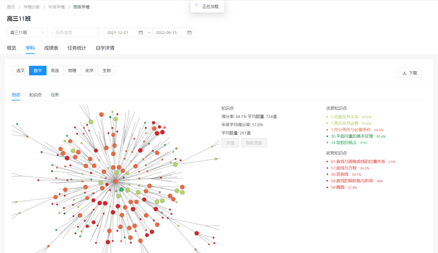Select the 化学 subject button

(x=89, y=70)
